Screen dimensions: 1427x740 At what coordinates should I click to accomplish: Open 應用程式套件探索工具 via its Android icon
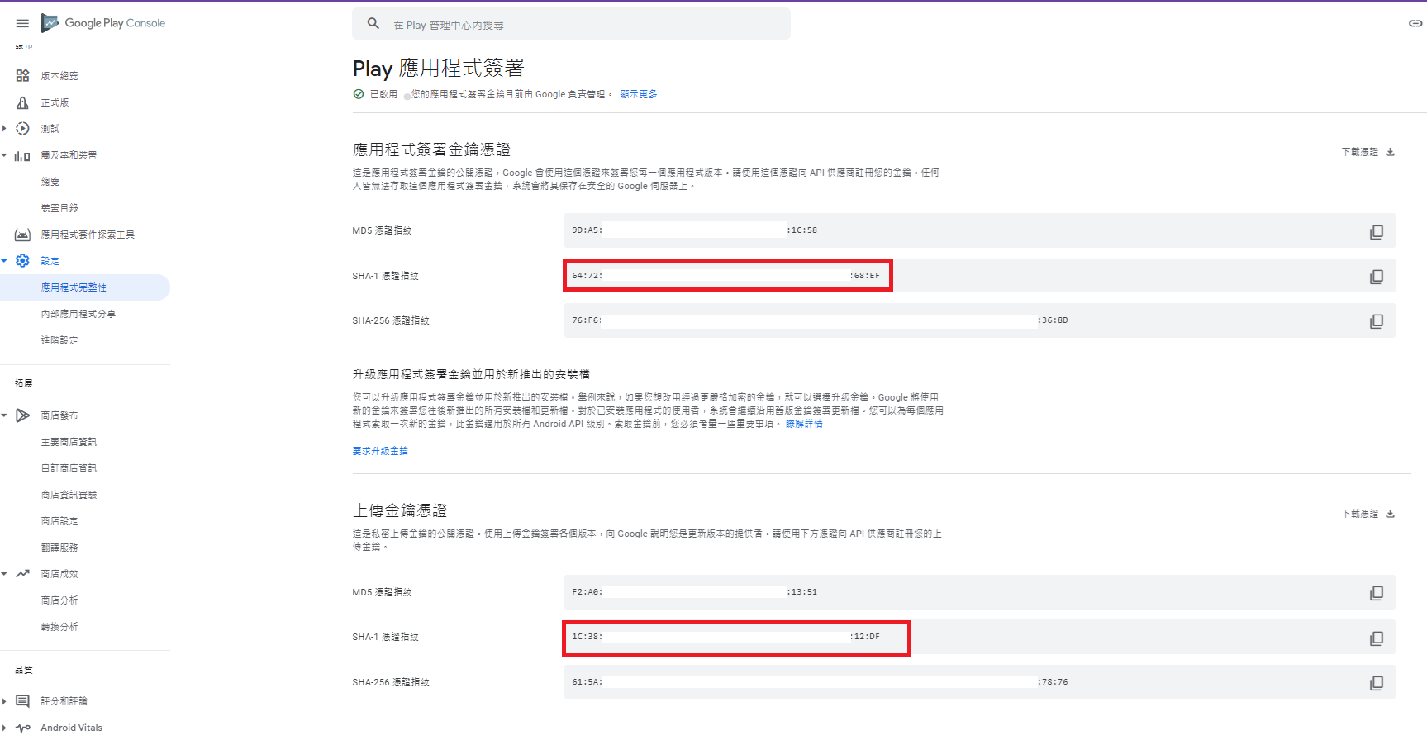point(23,235)
